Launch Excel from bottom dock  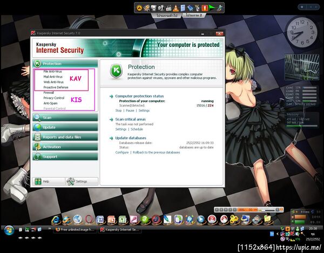pyautogui.click(x=123, y=220)
